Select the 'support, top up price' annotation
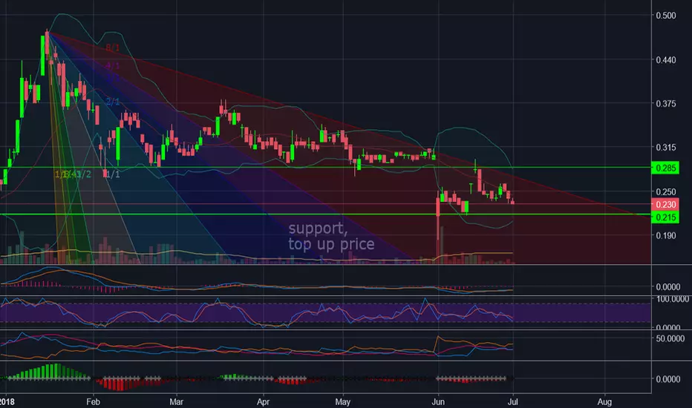The height and width of the screenshot is (408, 692). [x=331, y=236]
